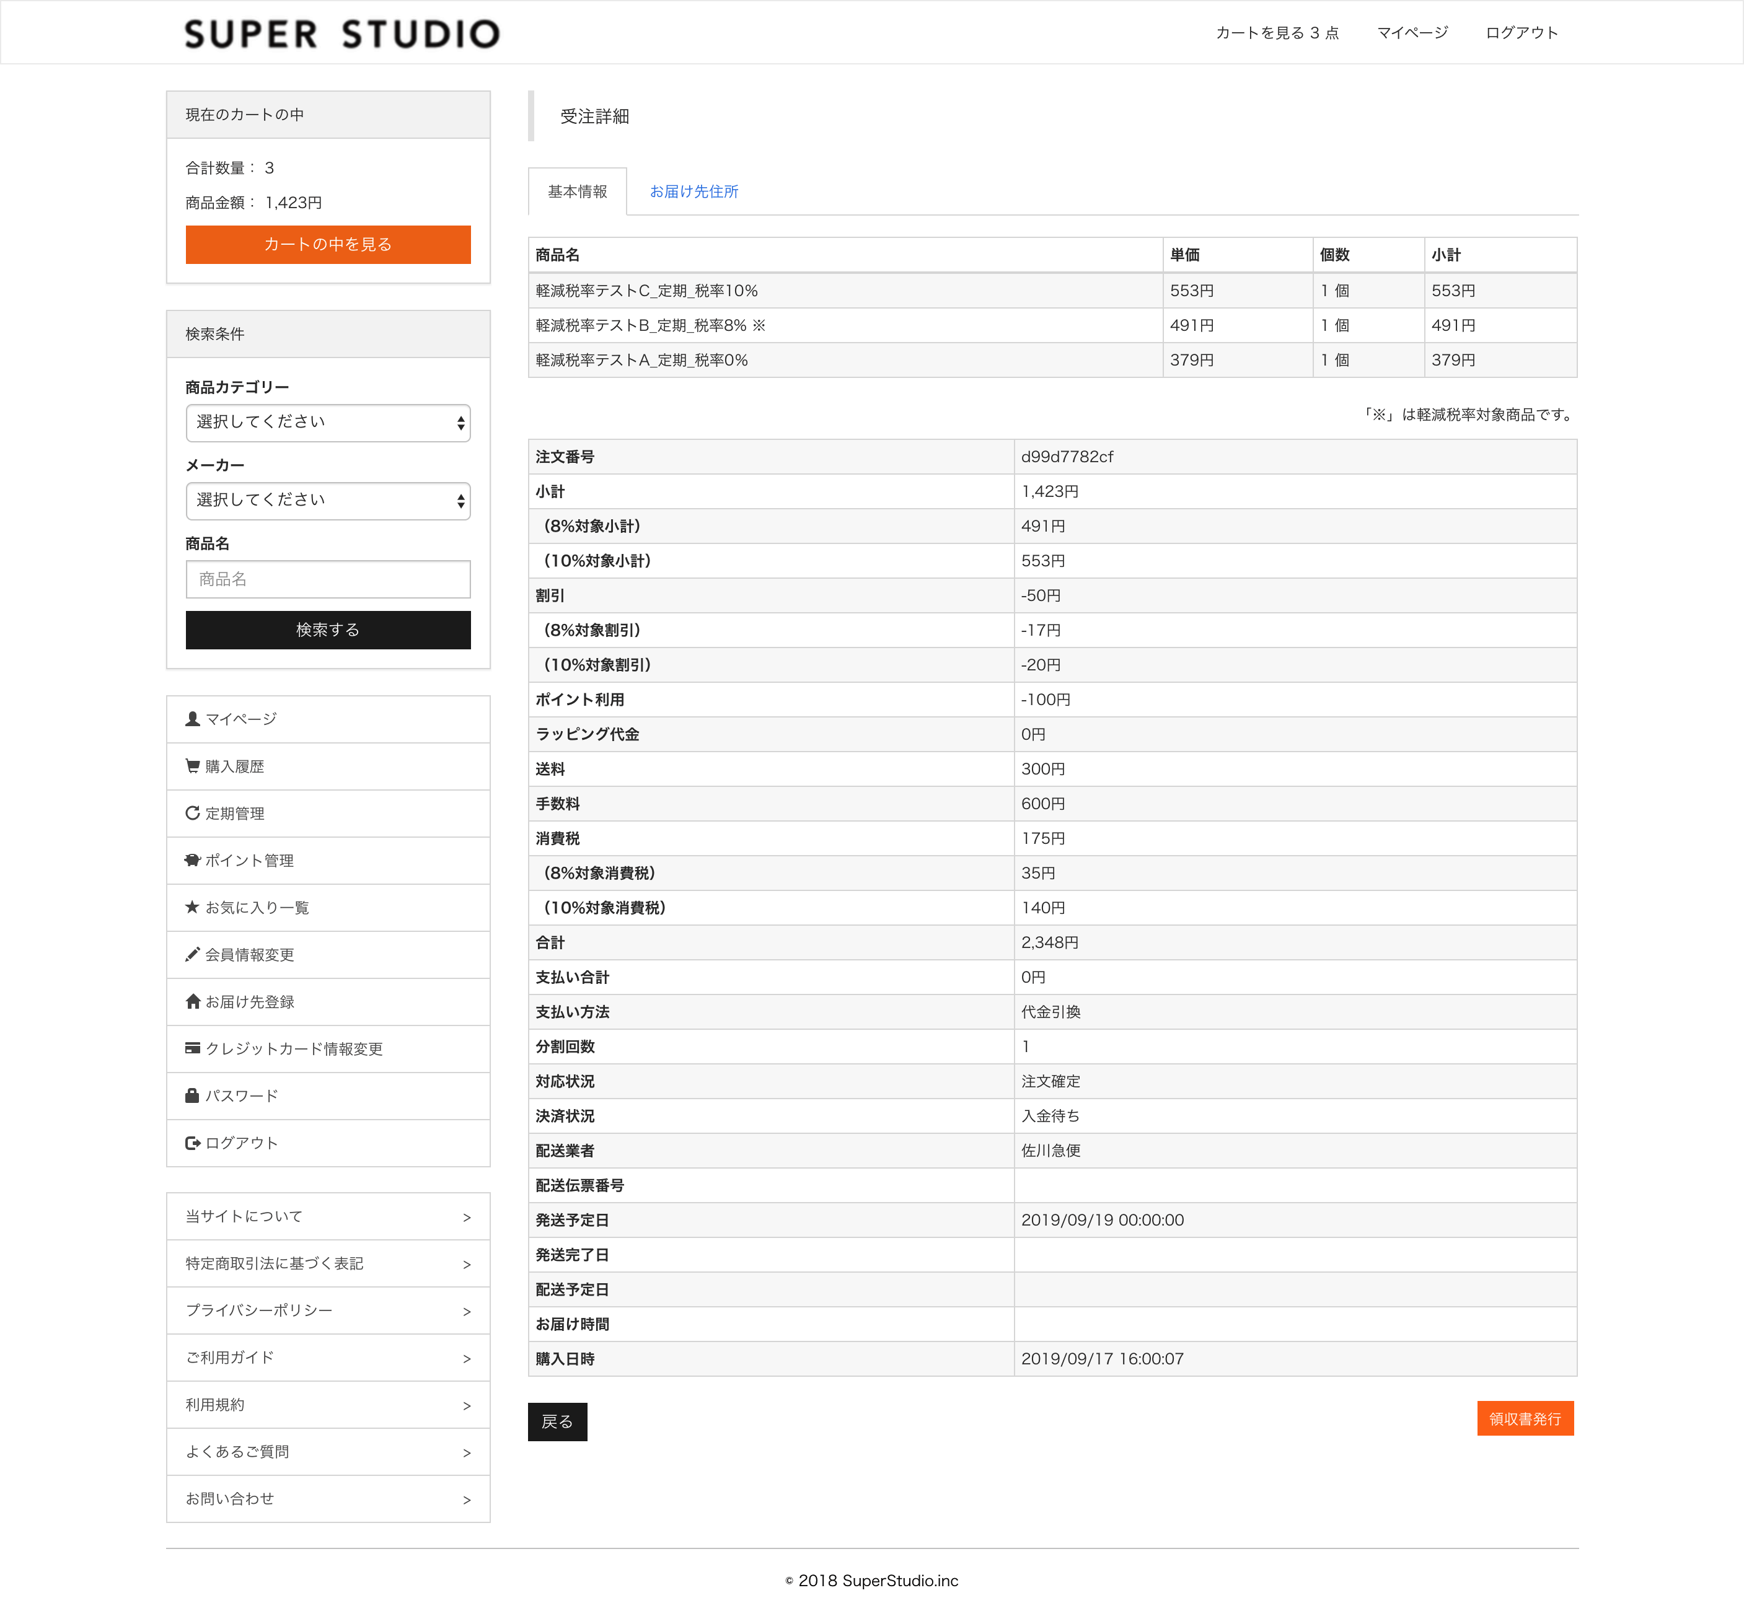Open 特定商取引法に基づく表記 link

(x=328, y=1264)
